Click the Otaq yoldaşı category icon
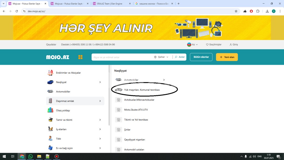Screen dimensions: 284x160 coord(50,110)
